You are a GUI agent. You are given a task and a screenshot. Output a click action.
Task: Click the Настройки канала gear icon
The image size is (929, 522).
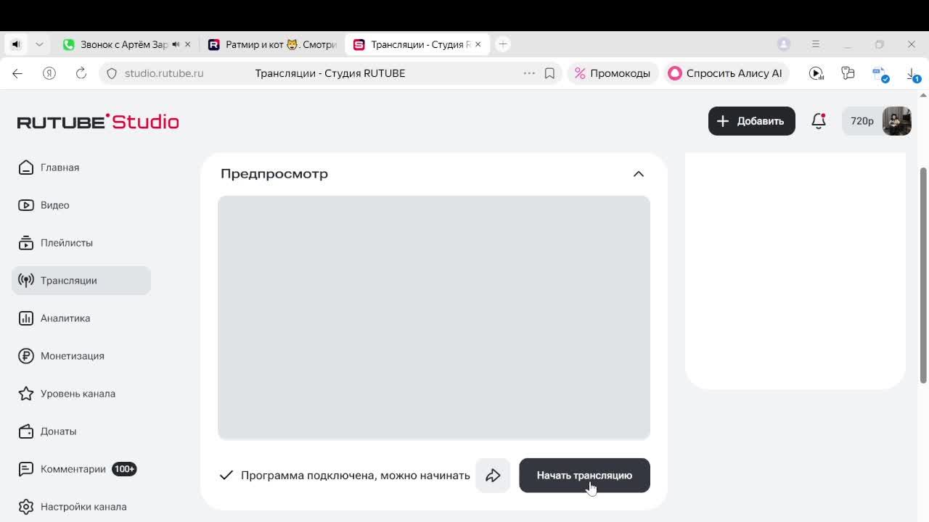[26, 507]
